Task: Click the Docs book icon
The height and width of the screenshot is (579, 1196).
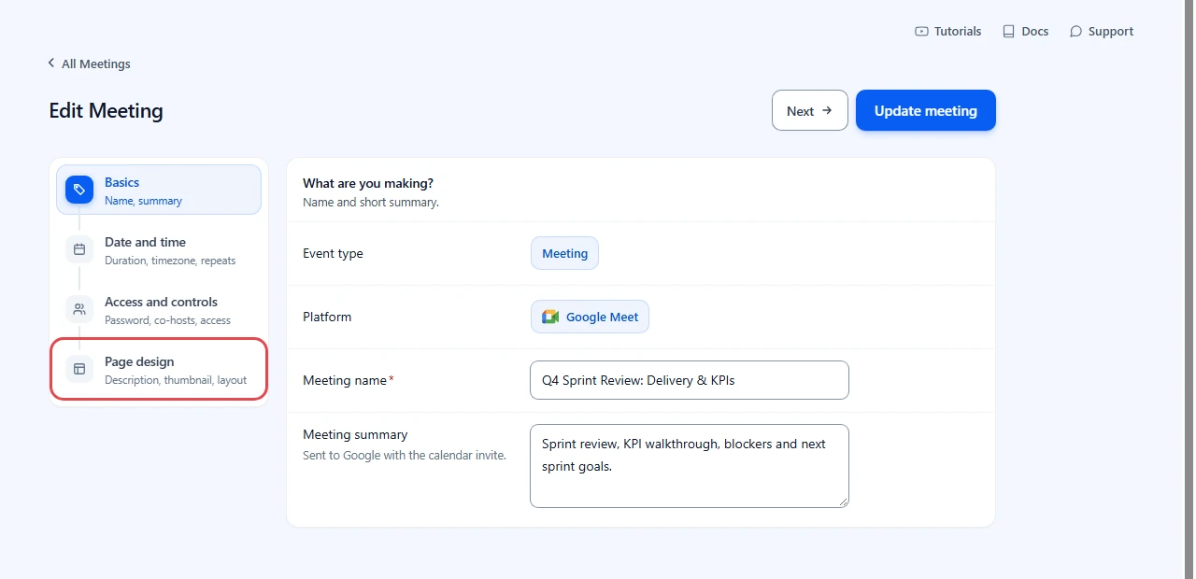Action: point(1008,31)
